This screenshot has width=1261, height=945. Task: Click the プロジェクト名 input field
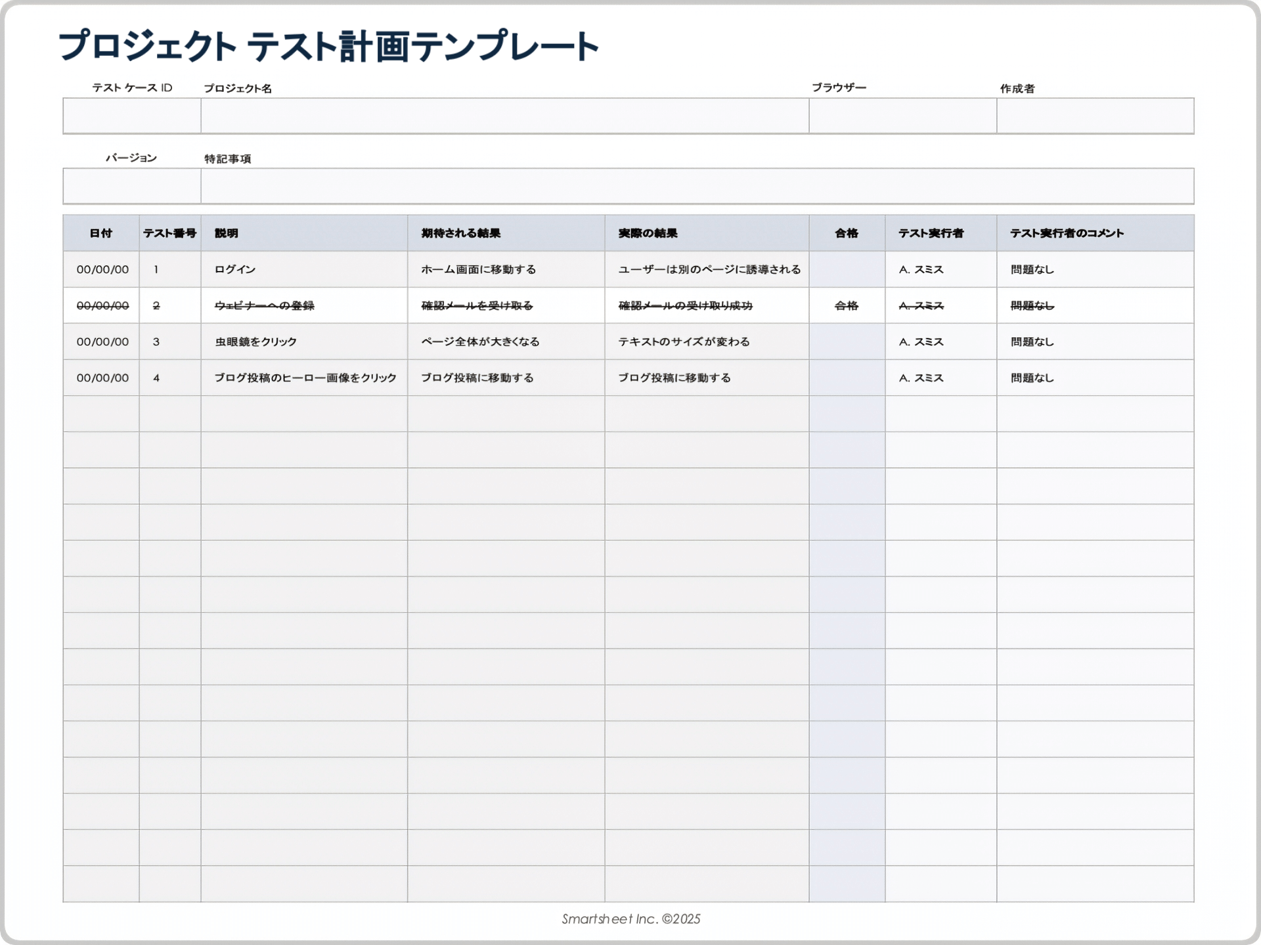pyautogui.click(x=504, y=116)
